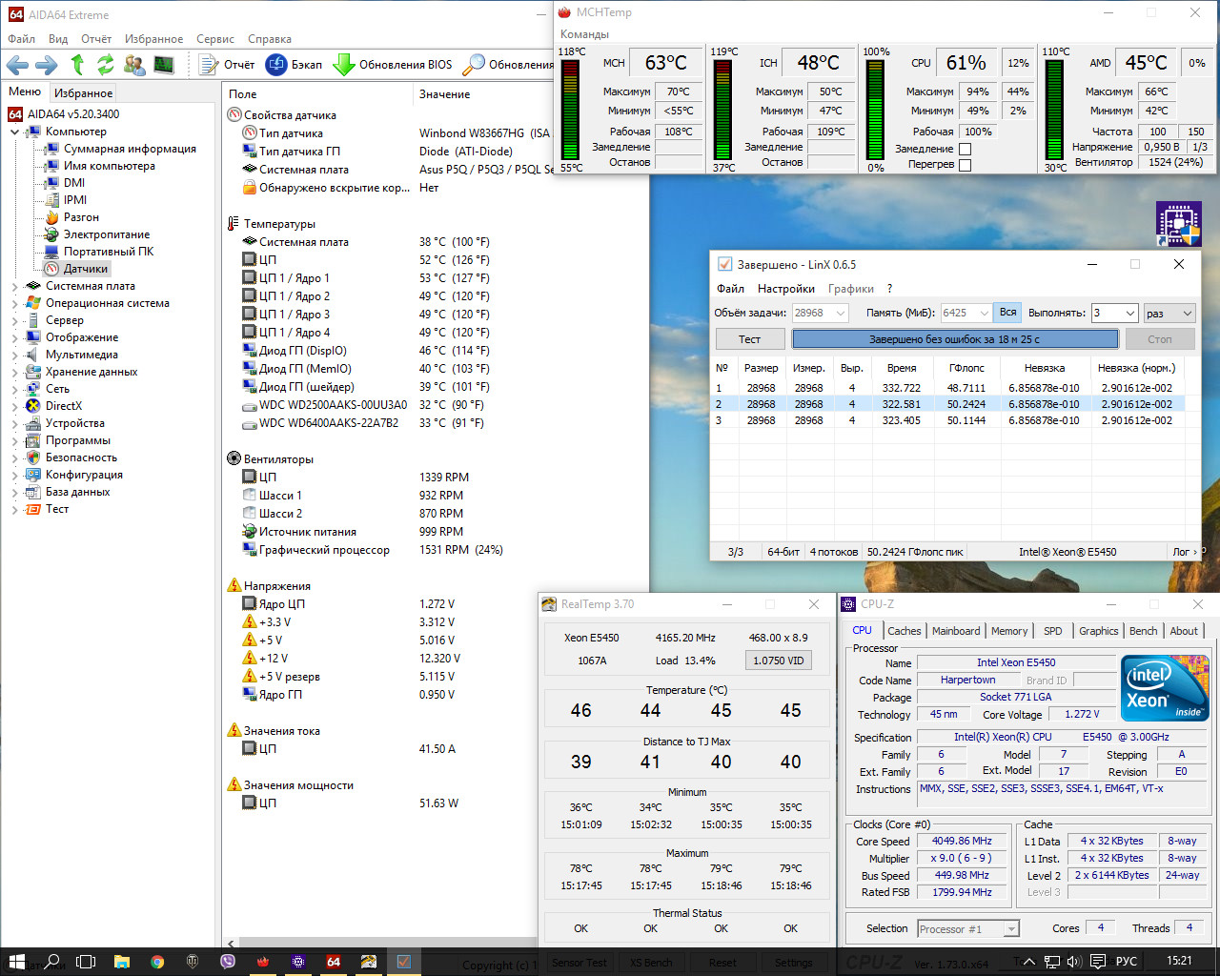The height and width of the screenshot is (976, 1220).
Task: Refresh AIDA64 data with the green arrows icon
Action: 106,65
